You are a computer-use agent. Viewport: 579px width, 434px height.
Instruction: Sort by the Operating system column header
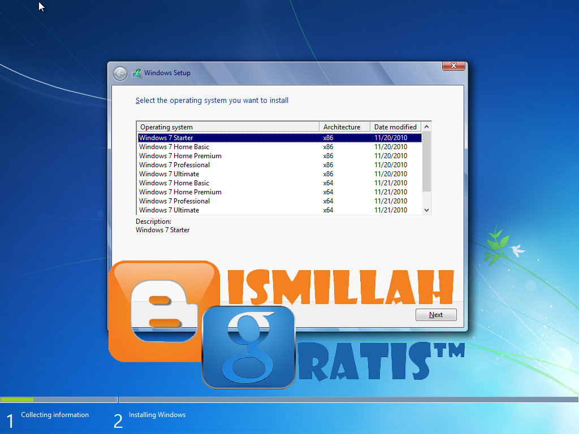[x=166, y=127]
